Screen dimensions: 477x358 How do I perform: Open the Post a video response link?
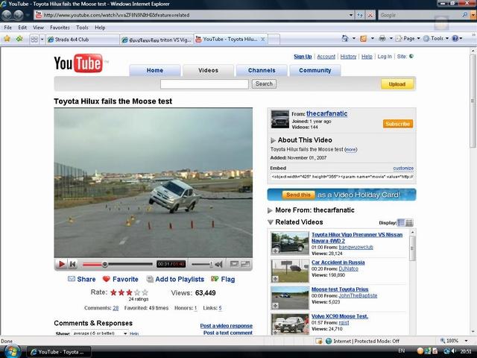pos(226,326)
